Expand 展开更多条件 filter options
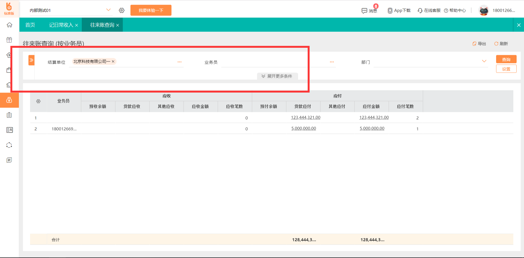 [x=277, y=76]
